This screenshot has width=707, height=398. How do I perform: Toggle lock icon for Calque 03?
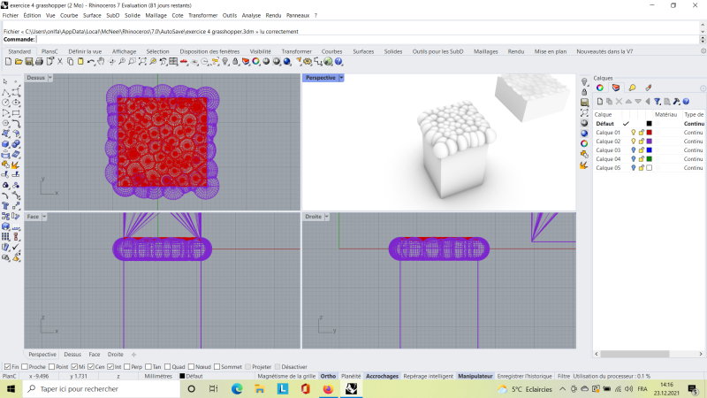tap(641, 150)
